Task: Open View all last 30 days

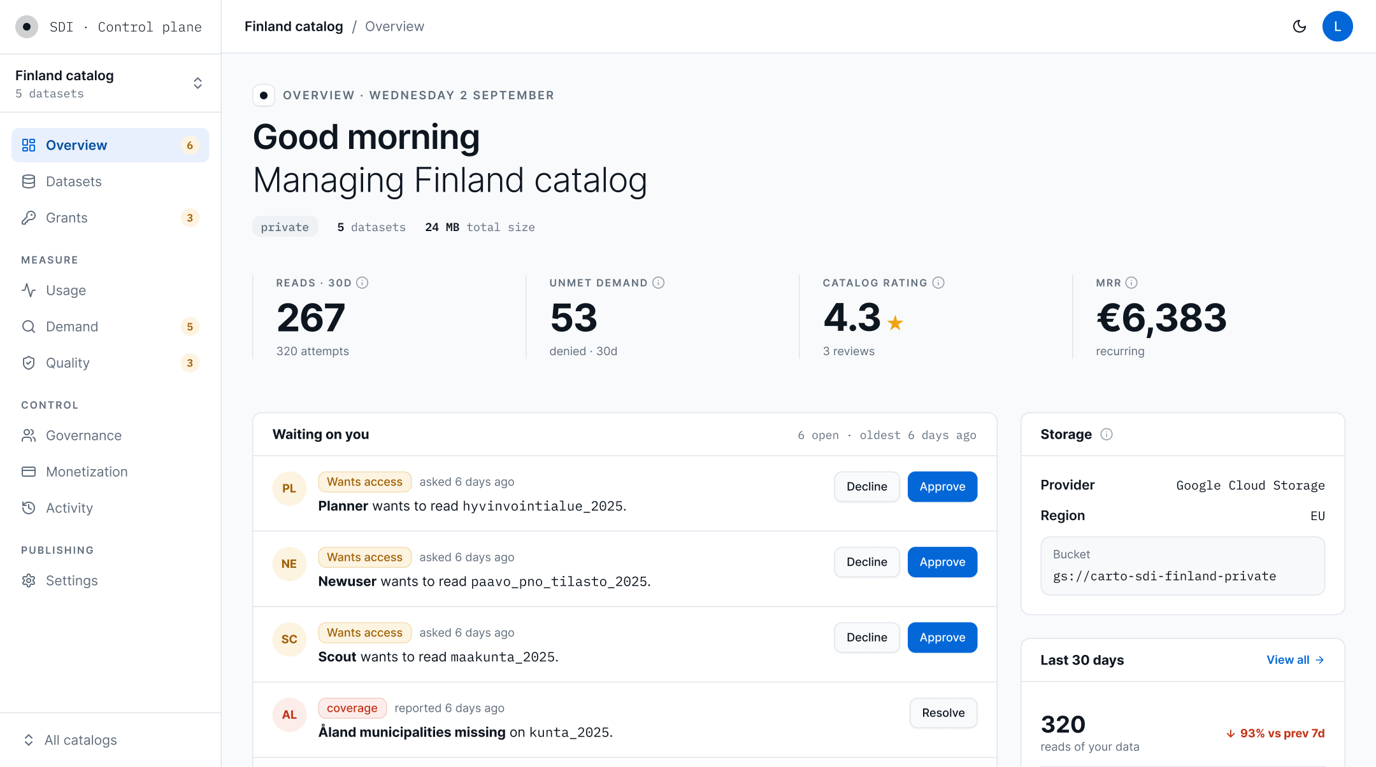Action: (1296, 660)
